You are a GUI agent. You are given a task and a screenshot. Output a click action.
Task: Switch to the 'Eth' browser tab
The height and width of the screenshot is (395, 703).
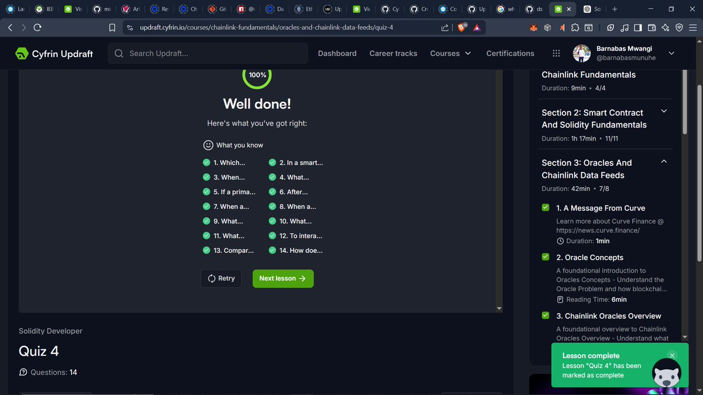pyautogui.click(x=305, y=9)
